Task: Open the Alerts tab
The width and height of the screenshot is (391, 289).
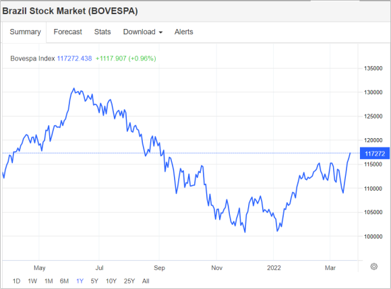Action: point(184,32)
